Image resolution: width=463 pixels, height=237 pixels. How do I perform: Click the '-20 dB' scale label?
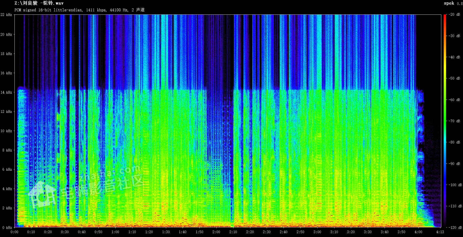[x=454, y=14]
